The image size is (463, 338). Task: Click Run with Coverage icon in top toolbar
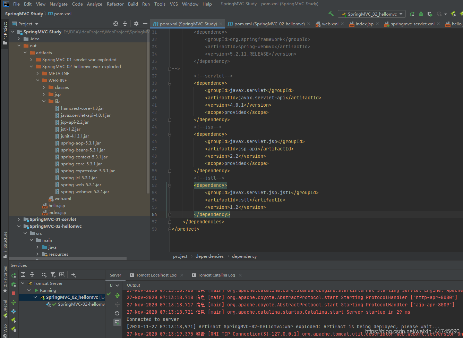pos(430,14)
